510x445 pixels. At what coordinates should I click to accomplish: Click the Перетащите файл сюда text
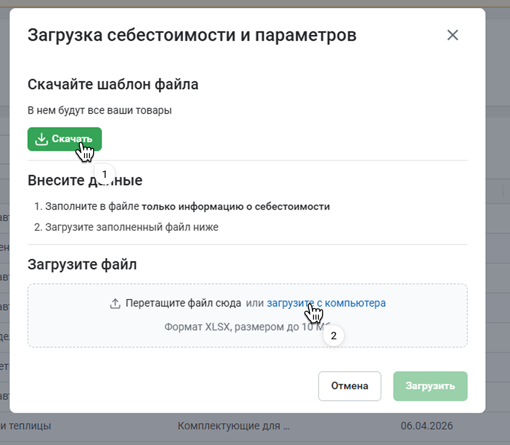click(x=183, y=303)
